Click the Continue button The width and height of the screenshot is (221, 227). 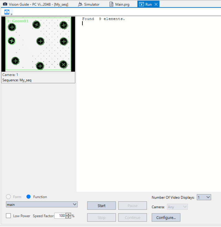[x=132, y=217]
